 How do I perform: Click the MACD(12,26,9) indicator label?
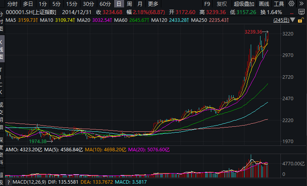pos(29,182)
